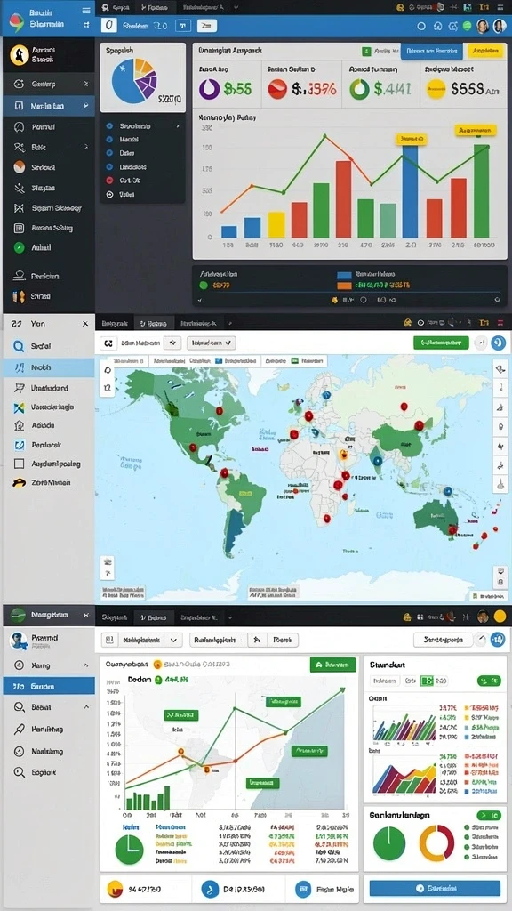
Task: Select the magnifier search icon in map sidebar
Action: coord(20,346)
